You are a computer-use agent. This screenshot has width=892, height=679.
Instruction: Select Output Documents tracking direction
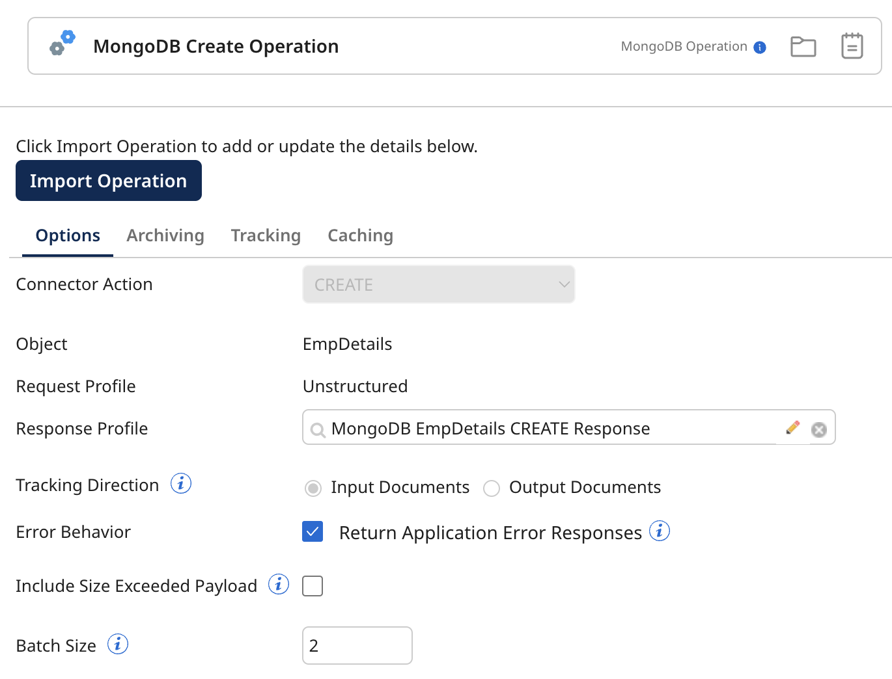pos(492,488)
